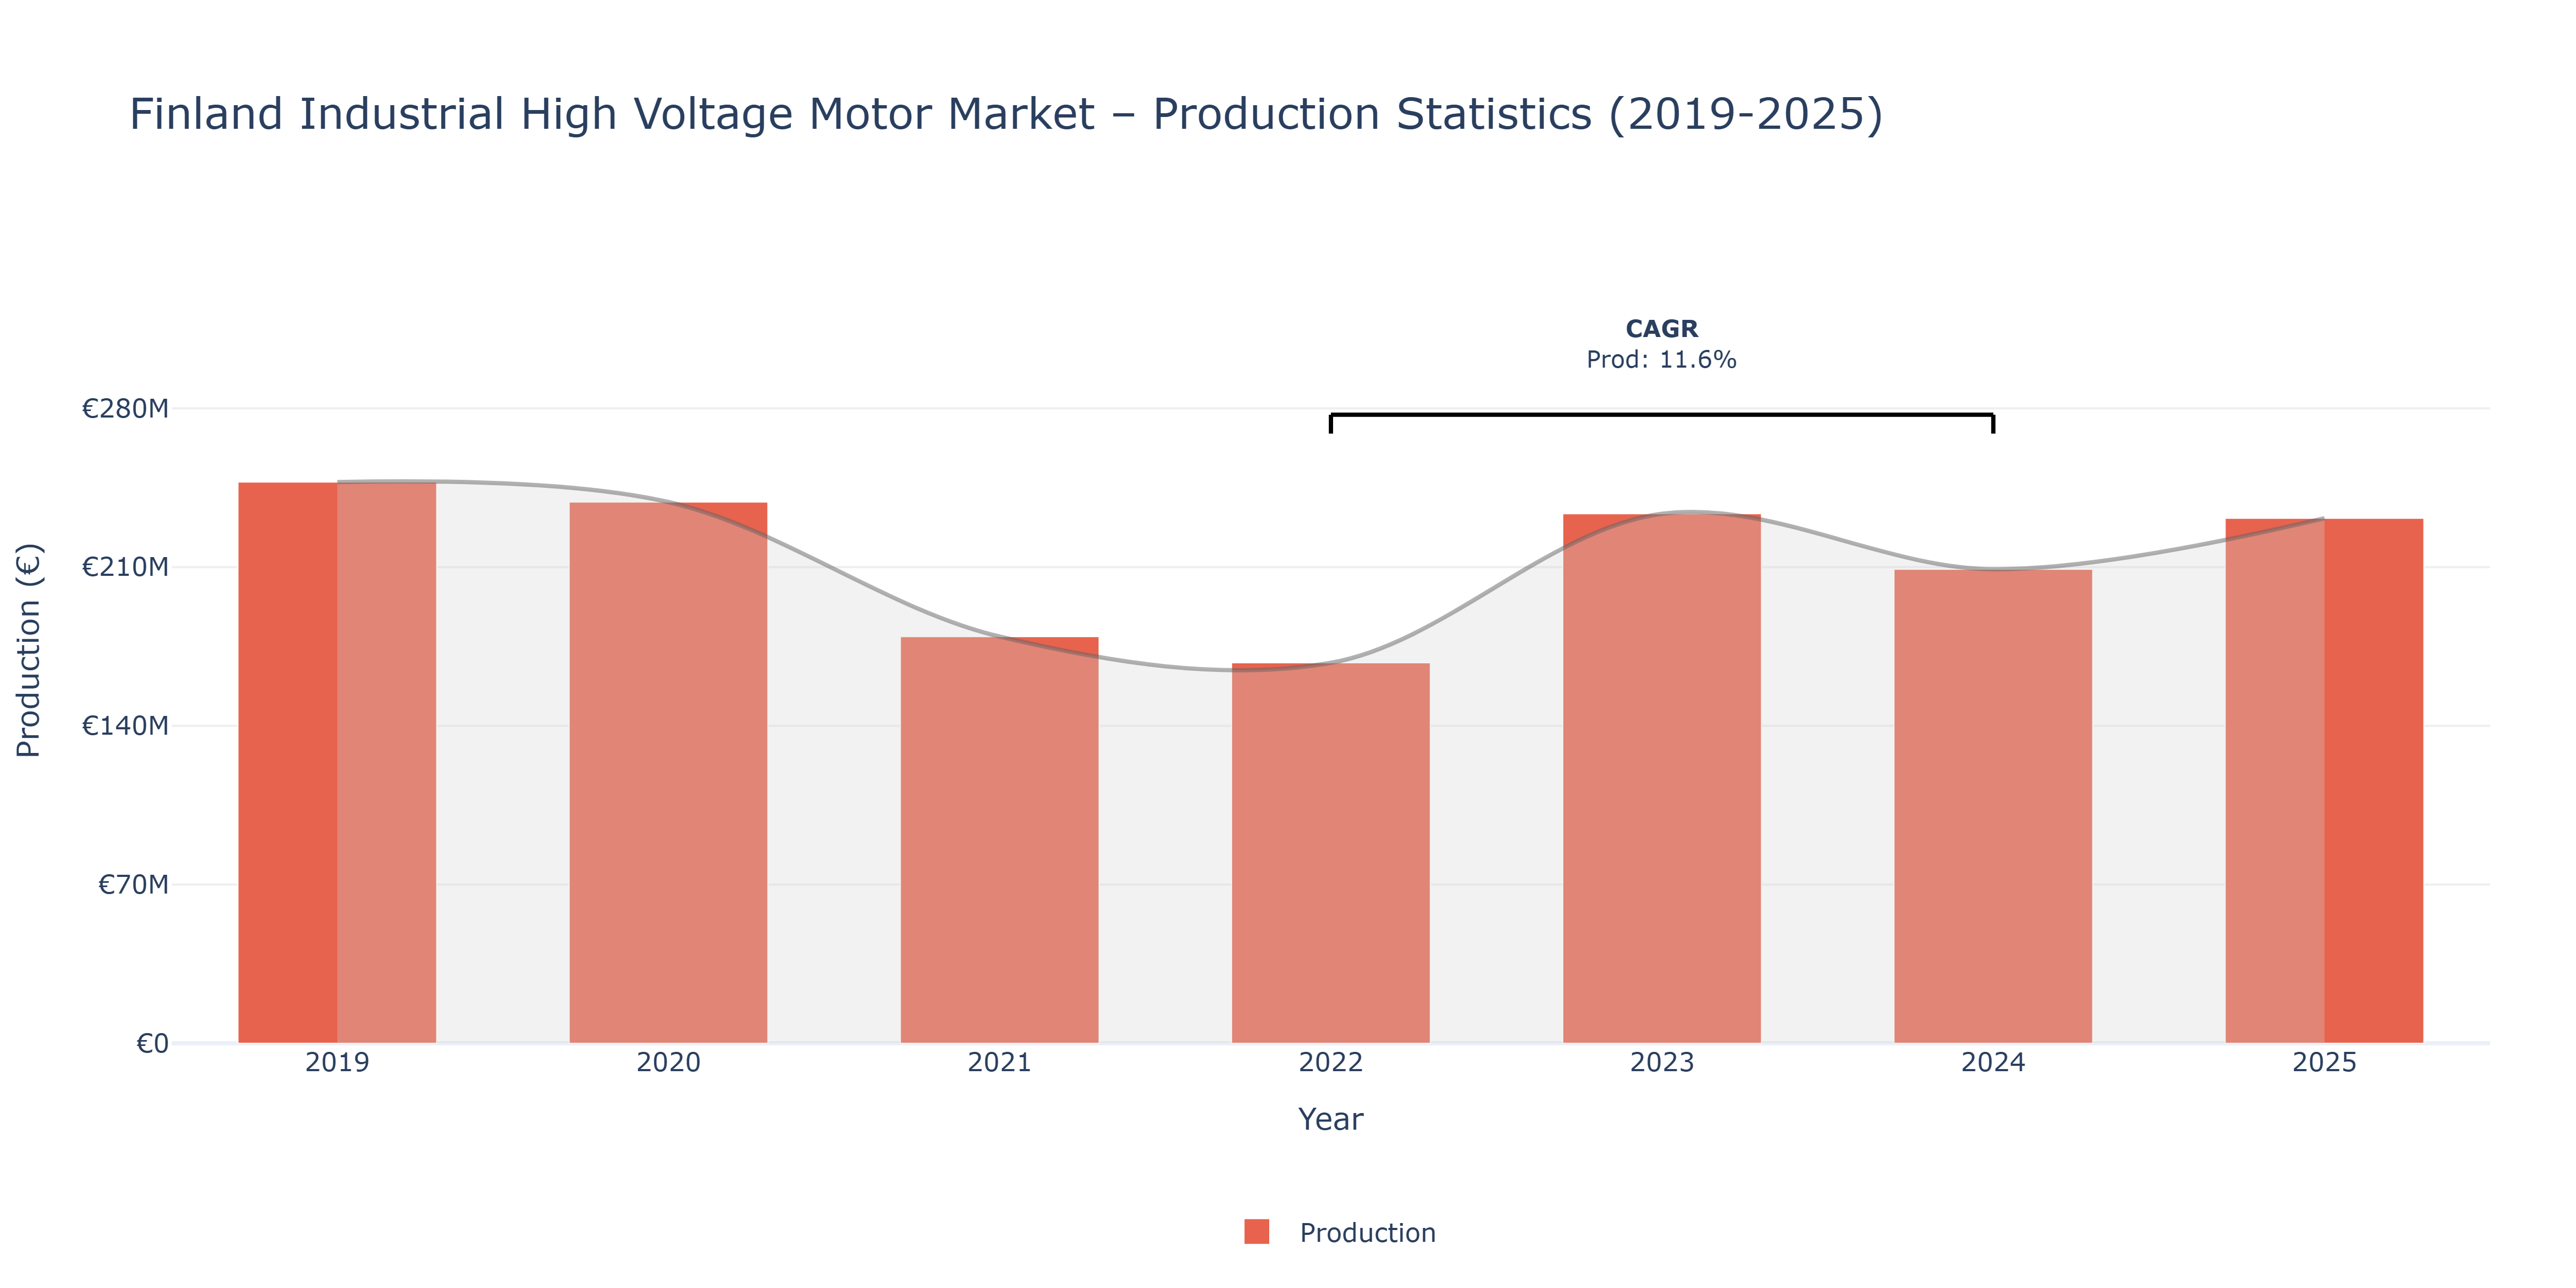Image resolution: width=2576 pixels, height=1288 pixels.
Task: Select the 2022 production bar
Action: pyautogui.click(x=1330, y=853)
